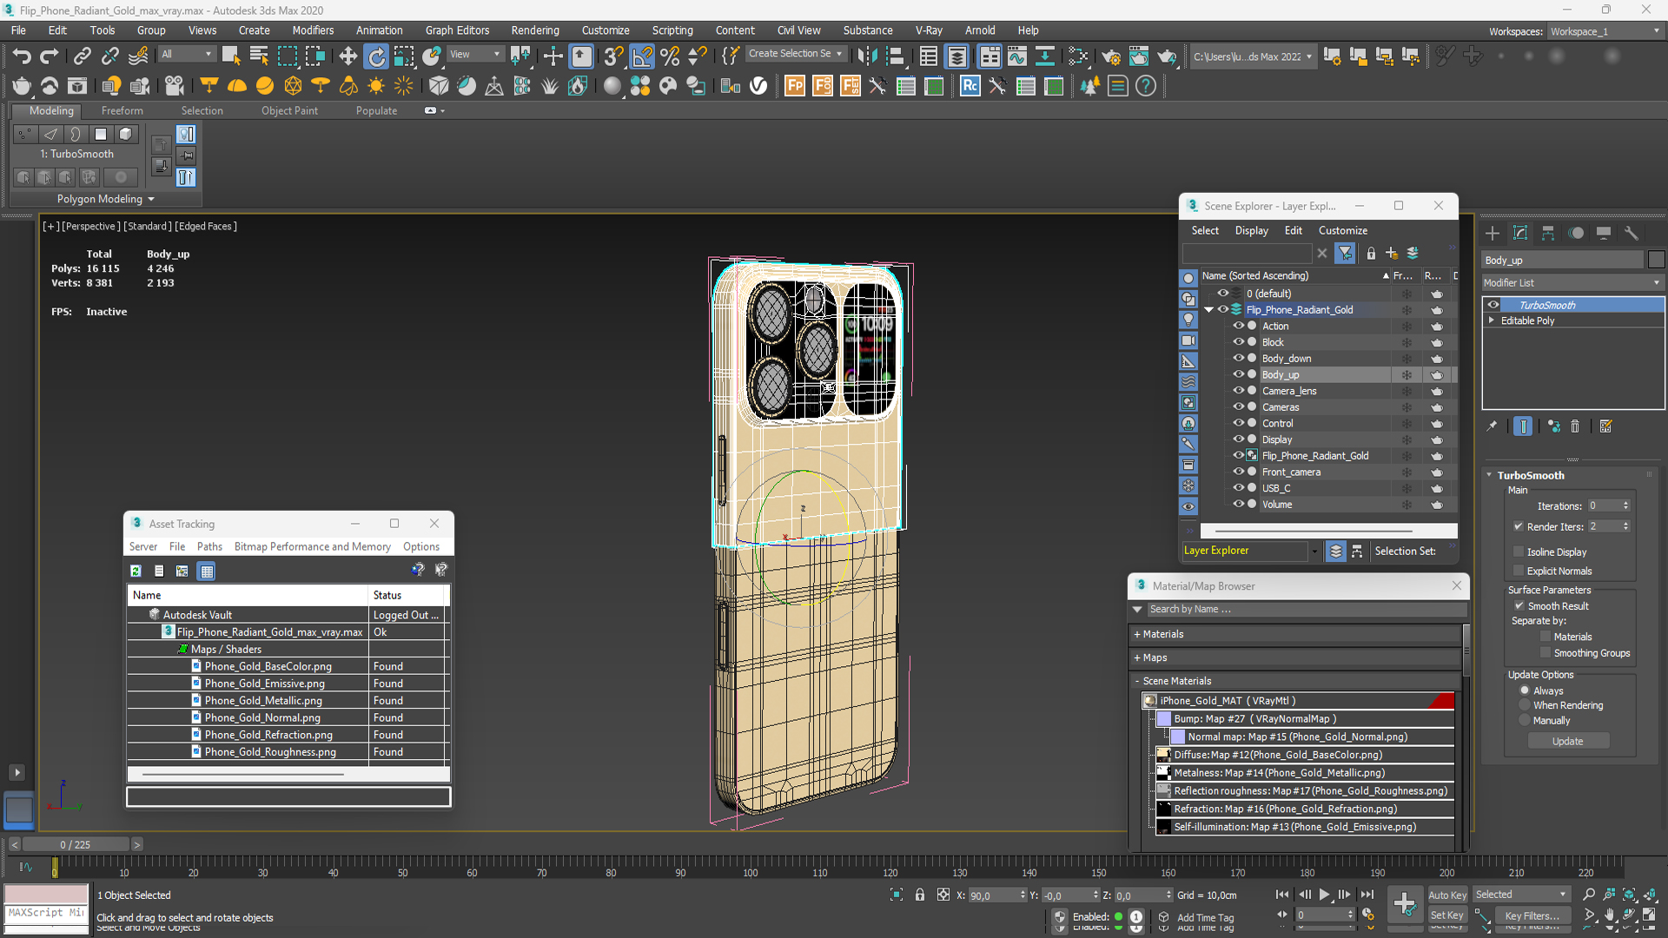Image resolution: width=1668 pixels, height=938 pixels.
Task: Click the Material Browser vertical scrollbar
Action: [x=1466, y=650]
